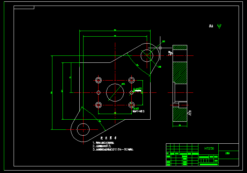
Task: Select the hole circle in upper-right lug
Action: [147, 55]
